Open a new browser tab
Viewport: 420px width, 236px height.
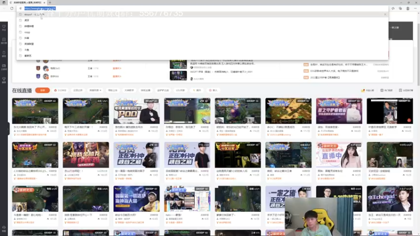(50, 3)
